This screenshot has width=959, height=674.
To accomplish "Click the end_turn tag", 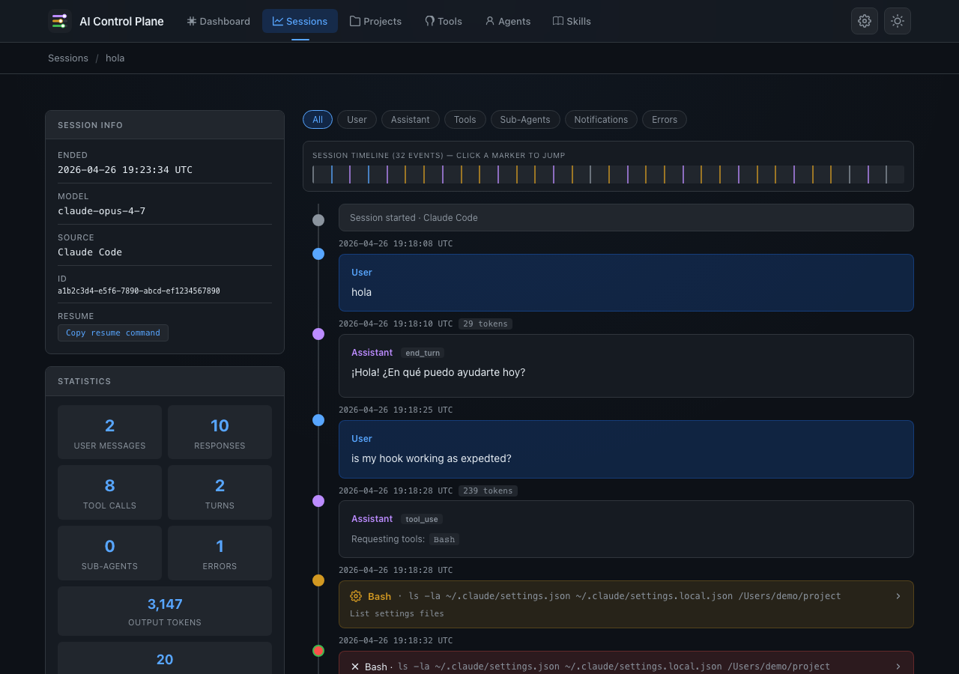I will click(423, 353).
